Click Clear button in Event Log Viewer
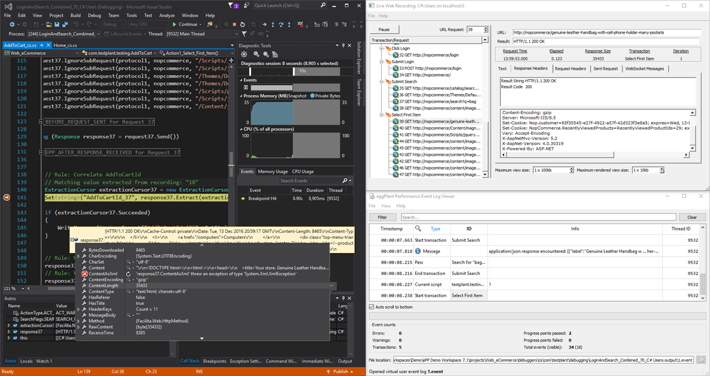The width and height of the screenshot is (710, 376). [691, 217]
